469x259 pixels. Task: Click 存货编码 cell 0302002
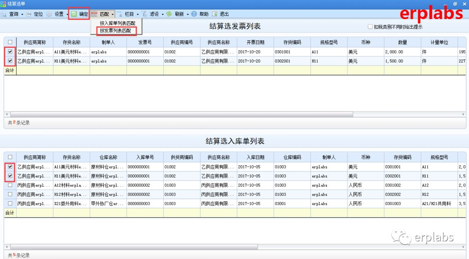(x=403, y=194)
